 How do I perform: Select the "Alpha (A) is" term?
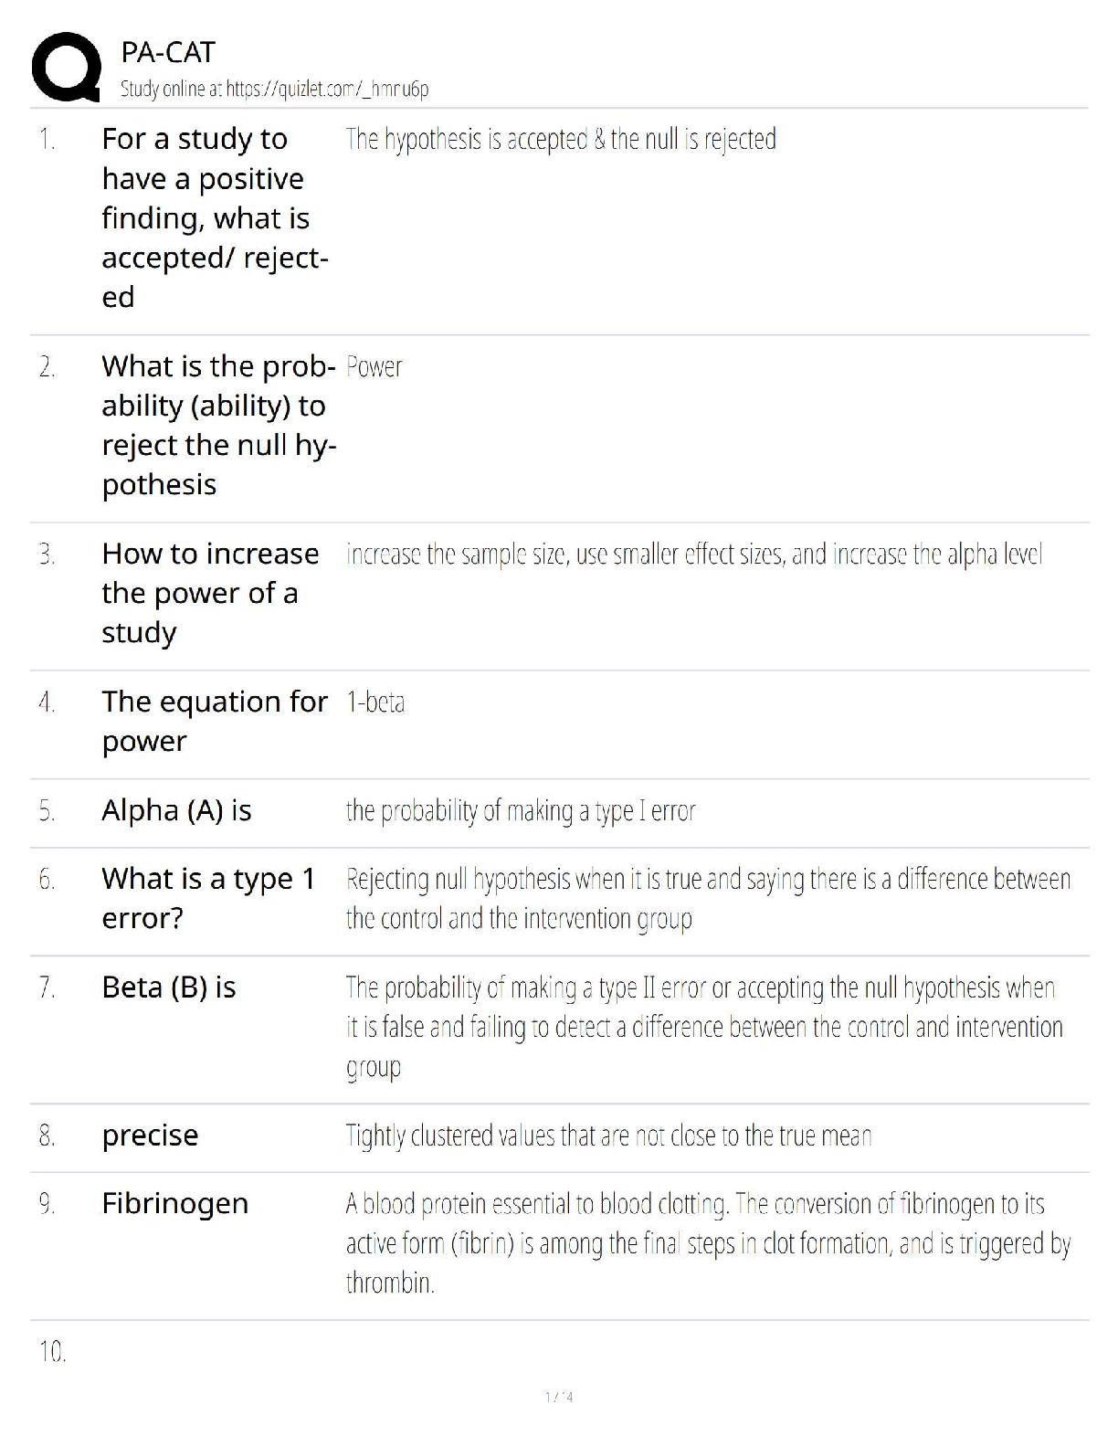coord(176,810)
